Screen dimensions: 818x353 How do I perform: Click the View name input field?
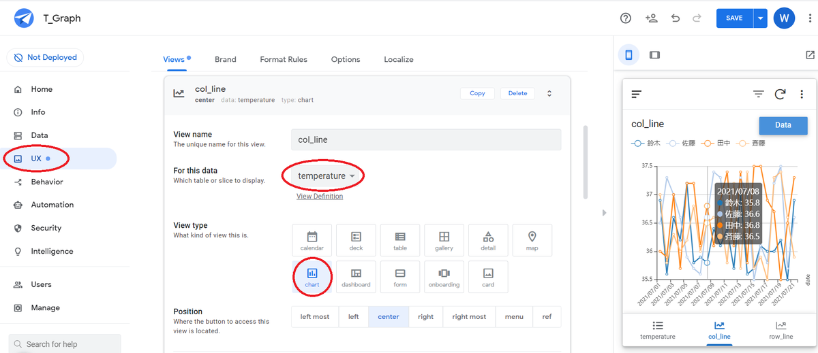(426, 139)
